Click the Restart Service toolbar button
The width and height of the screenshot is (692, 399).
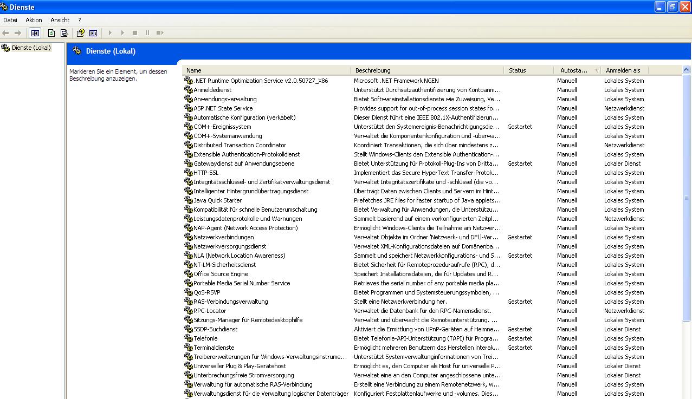(160, 33)
